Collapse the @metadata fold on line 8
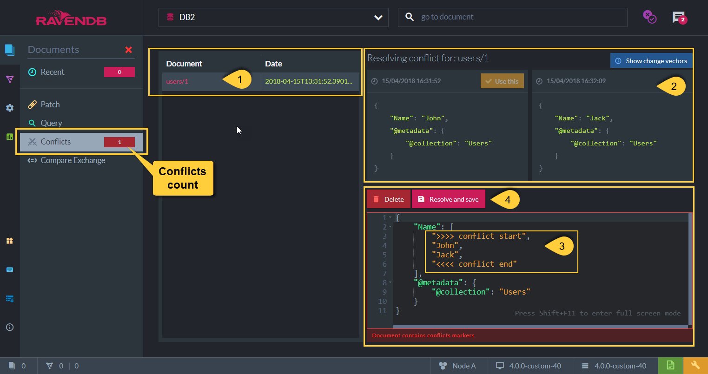This screenshot has height=374, width=708. pos(390,283)
